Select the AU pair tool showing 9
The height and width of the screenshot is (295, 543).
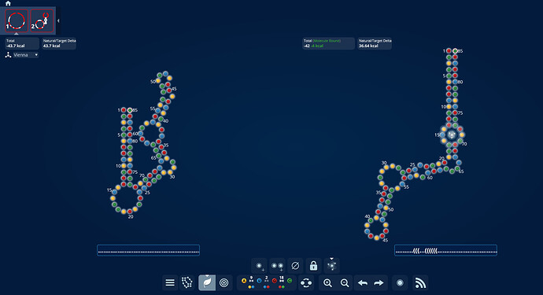(x=251, y=282)
